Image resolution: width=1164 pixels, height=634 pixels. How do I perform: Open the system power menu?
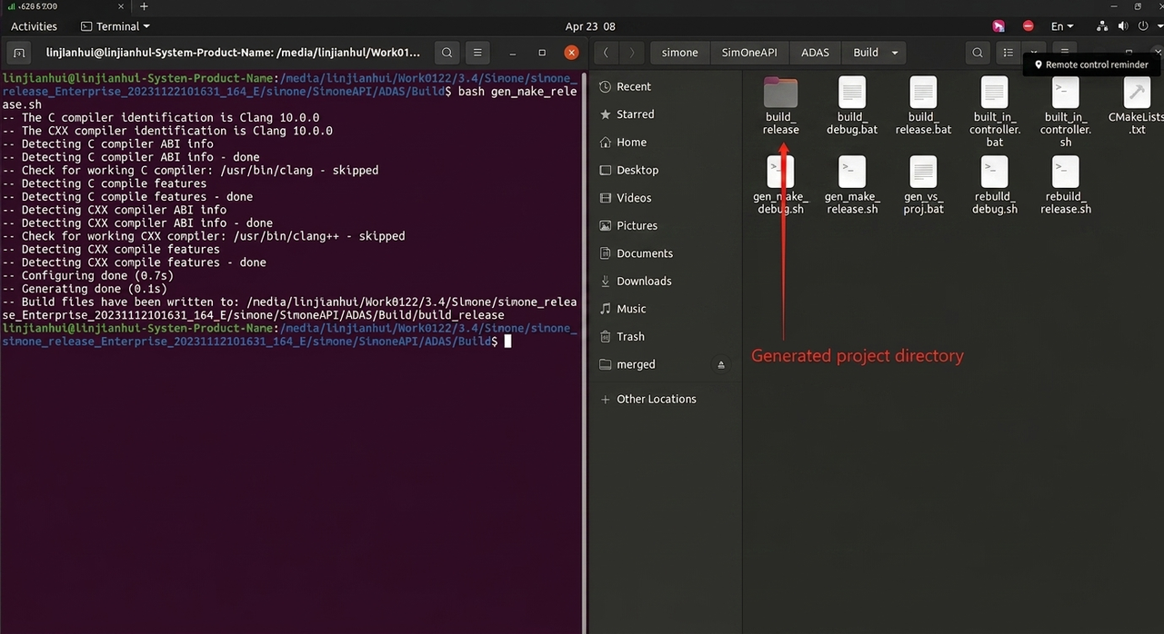point(1145,26)
